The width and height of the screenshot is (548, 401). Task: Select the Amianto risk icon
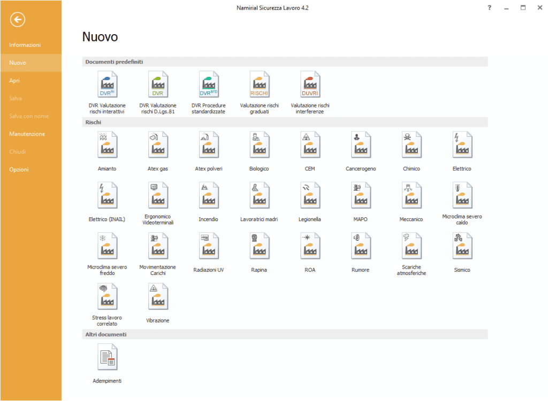click(107, 145)
